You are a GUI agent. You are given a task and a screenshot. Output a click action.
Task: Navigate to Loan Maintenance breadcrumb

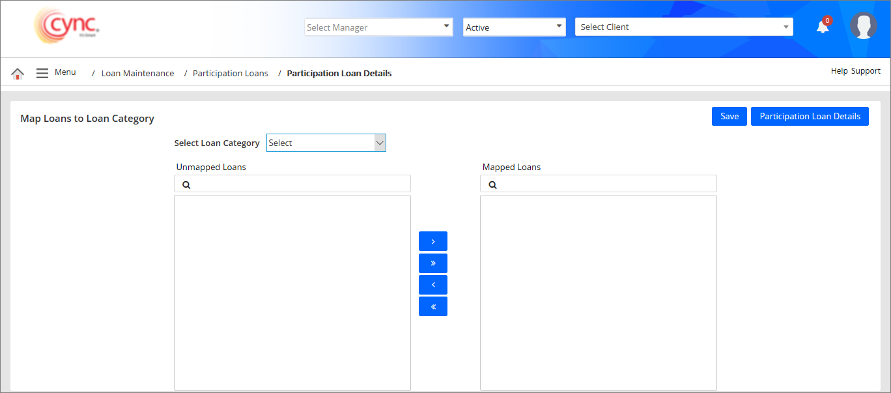pos(137,74)
